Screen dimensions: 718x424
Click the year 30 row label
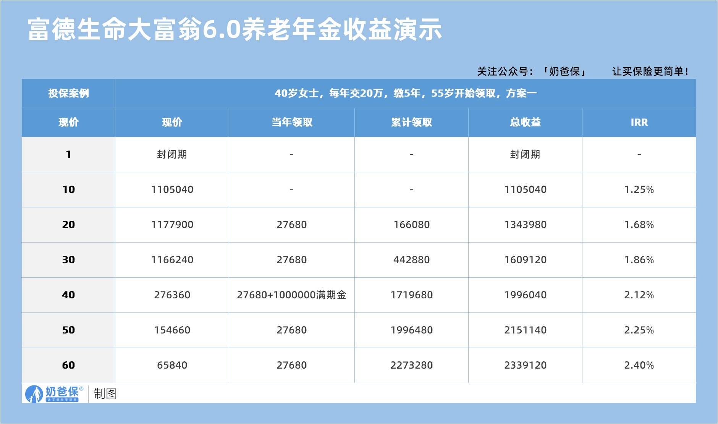68,260
